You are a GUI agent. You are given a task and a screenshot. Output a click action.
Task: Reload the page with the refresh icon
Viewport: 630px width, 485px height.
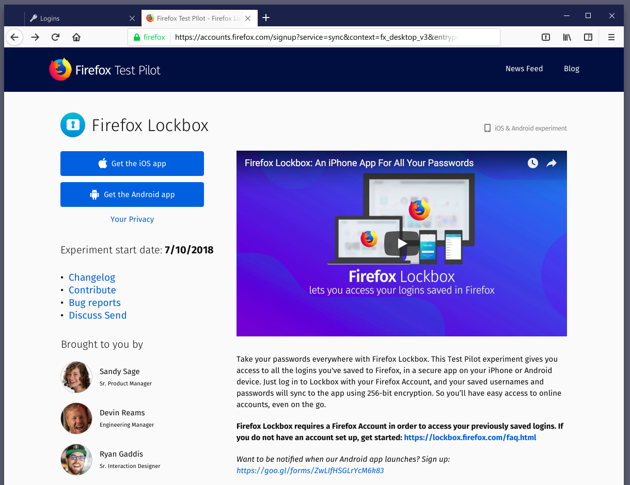pyautogui.click(x=55, y=37)
